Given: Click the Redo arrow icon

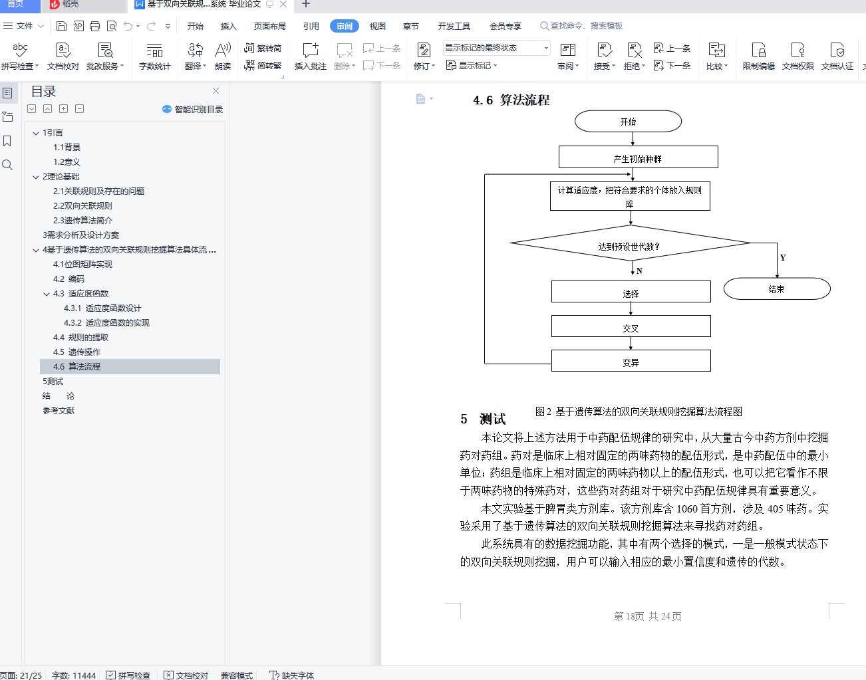Looking at the screenshot, I should 151,26.
